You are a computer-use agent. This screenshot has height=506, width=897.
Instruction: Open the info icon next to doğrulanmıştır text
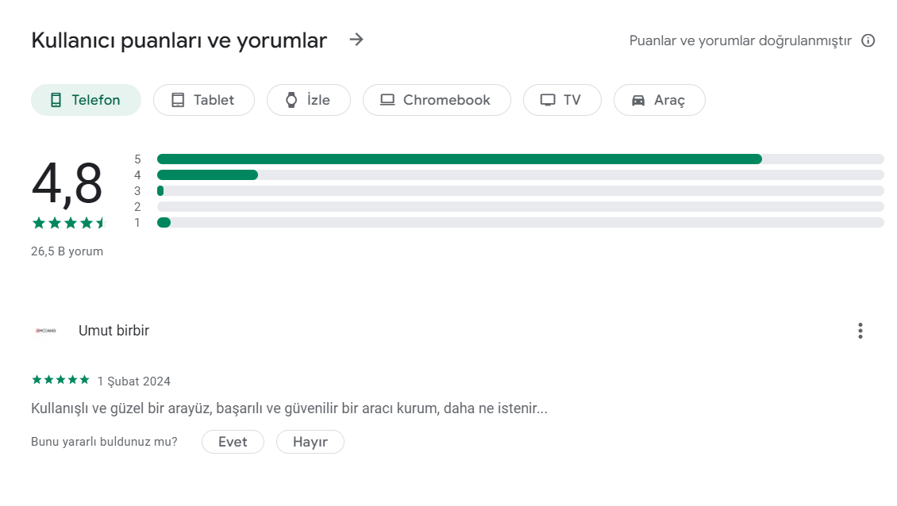pyautogui.click(x=868, y=40)
